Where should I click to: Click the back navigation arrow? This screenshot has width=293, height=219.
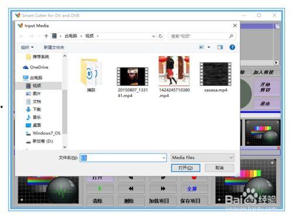[21, 36]
